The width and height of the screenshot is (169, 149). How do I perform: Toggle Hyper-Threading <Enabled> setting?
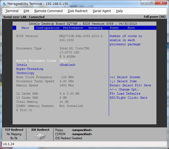pyautogui.click(x=67, y=65)
